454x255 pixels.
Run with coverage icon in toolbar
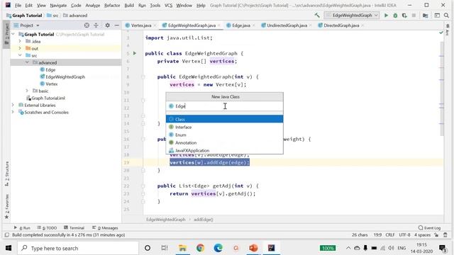click(x=404, y=16)
